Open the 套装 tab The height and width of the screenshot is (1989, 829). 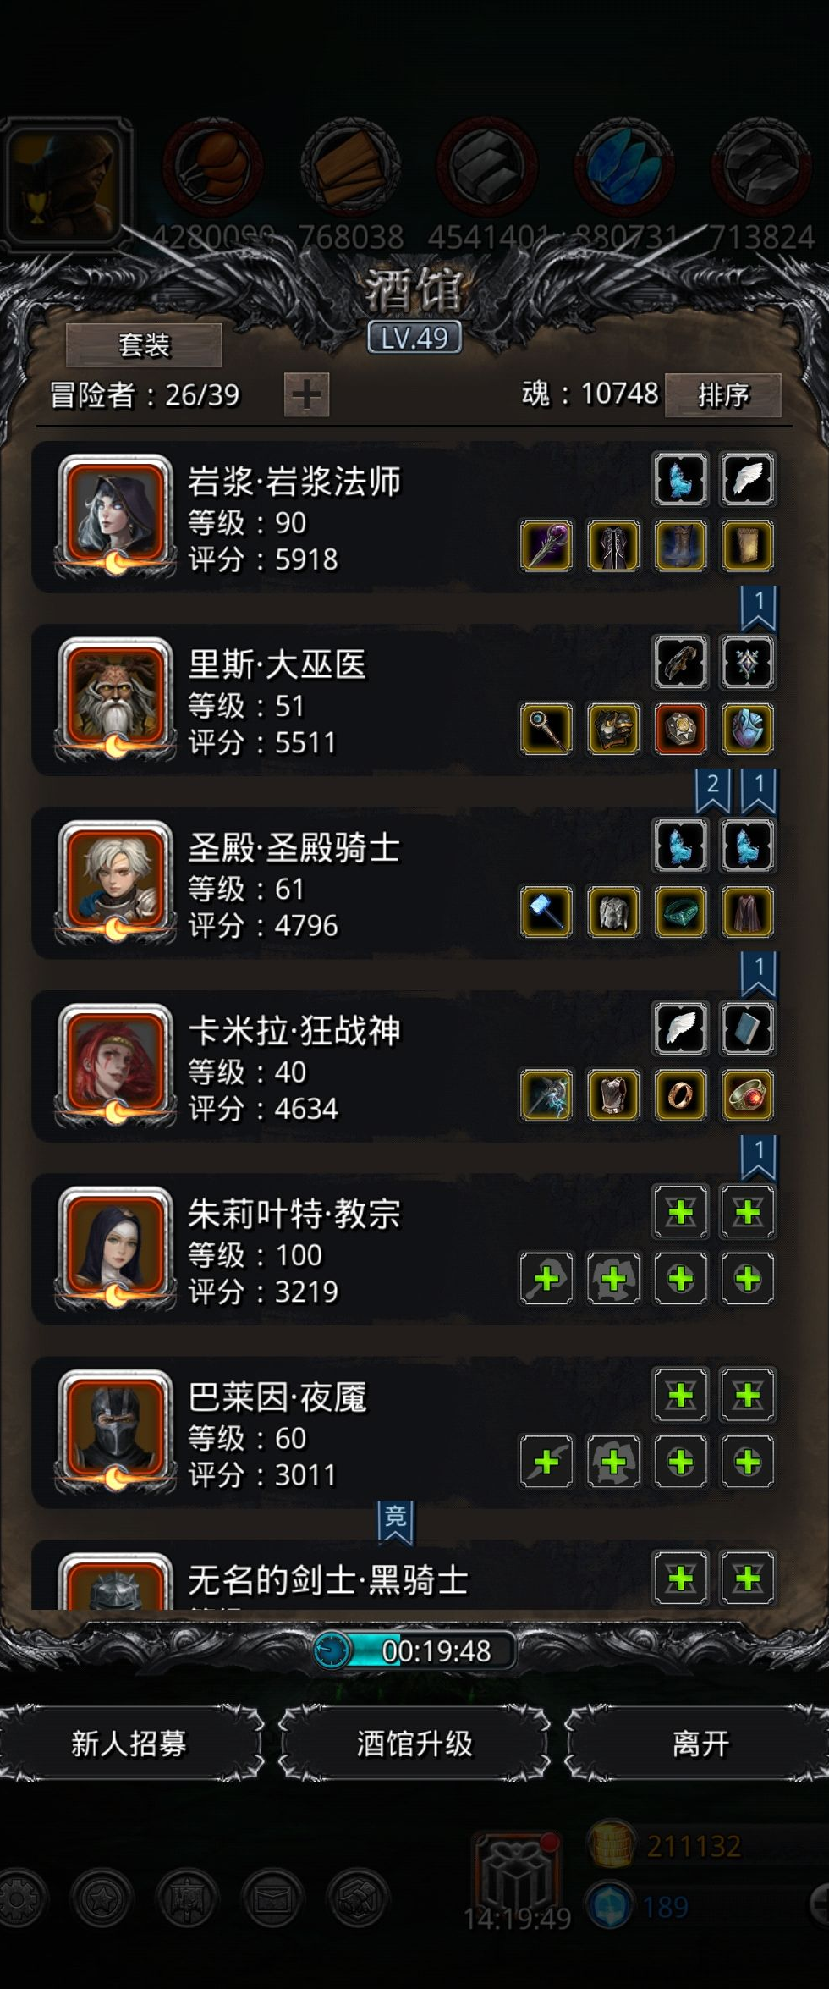pyautogui.click(x=144, y=345)
